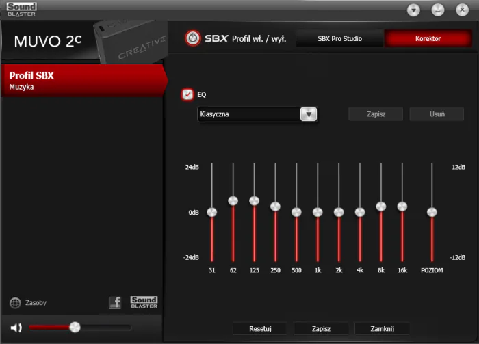The image size is (479, 344).
Task: Click the 62 Hz slider knob
Action: point(233,201)
